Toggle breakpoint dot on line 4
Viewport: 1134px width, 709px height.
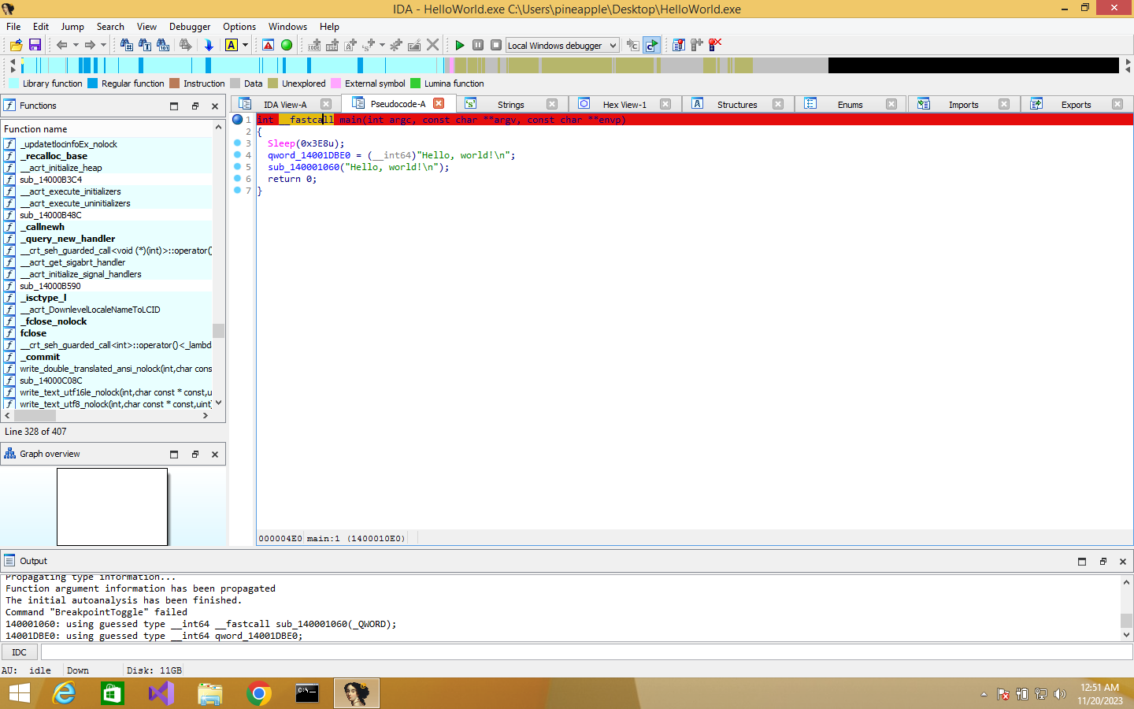pos(237,155)
